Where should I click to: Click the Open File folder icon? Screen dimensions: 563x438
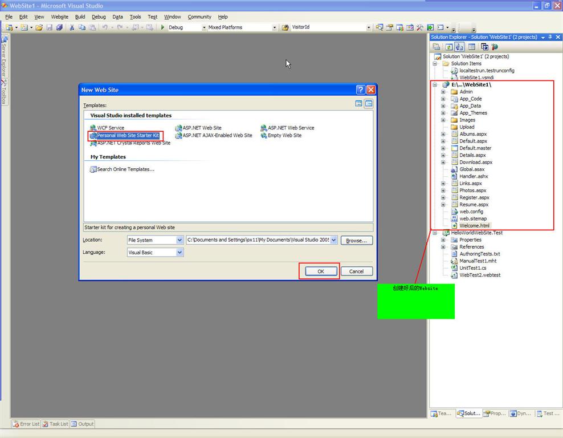pos(39,27)
